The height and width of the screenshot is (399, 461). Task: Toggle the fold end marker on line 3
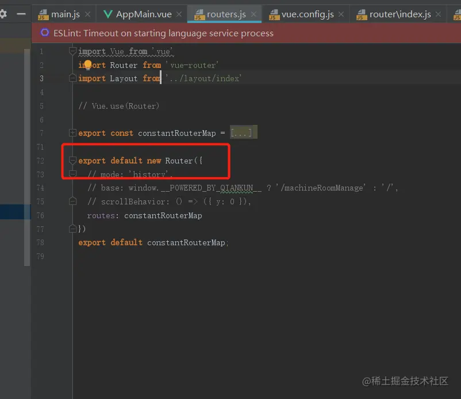coord(72,78)
